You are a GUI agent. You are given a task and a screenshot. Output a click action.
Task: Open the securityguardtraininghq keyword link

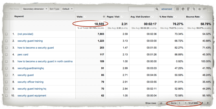(x=30, y=68)
